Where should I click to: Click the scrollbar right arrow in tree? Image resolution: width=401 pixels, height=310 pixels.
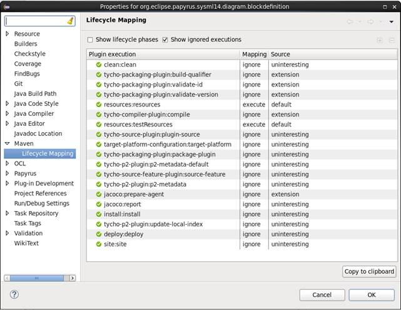point(73,278)
